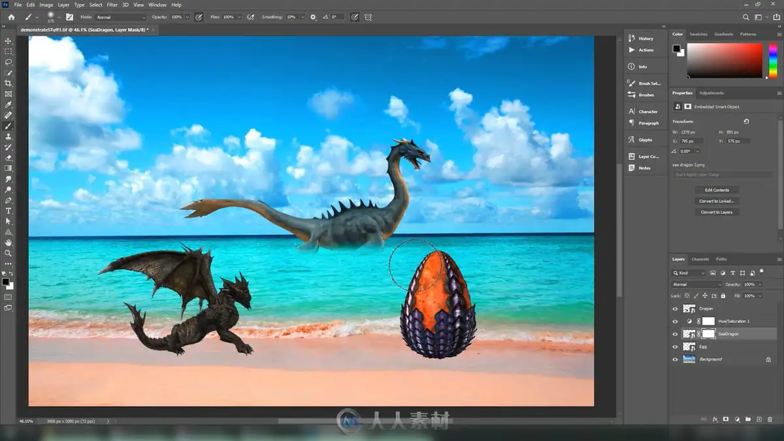Open the search icon at top right
Screen dimensions: 784x441
pos(747,17)
